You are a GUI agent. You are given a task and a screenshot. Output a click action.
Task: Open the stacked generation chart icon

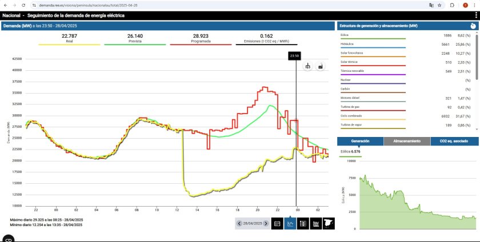tap(316, 224)
